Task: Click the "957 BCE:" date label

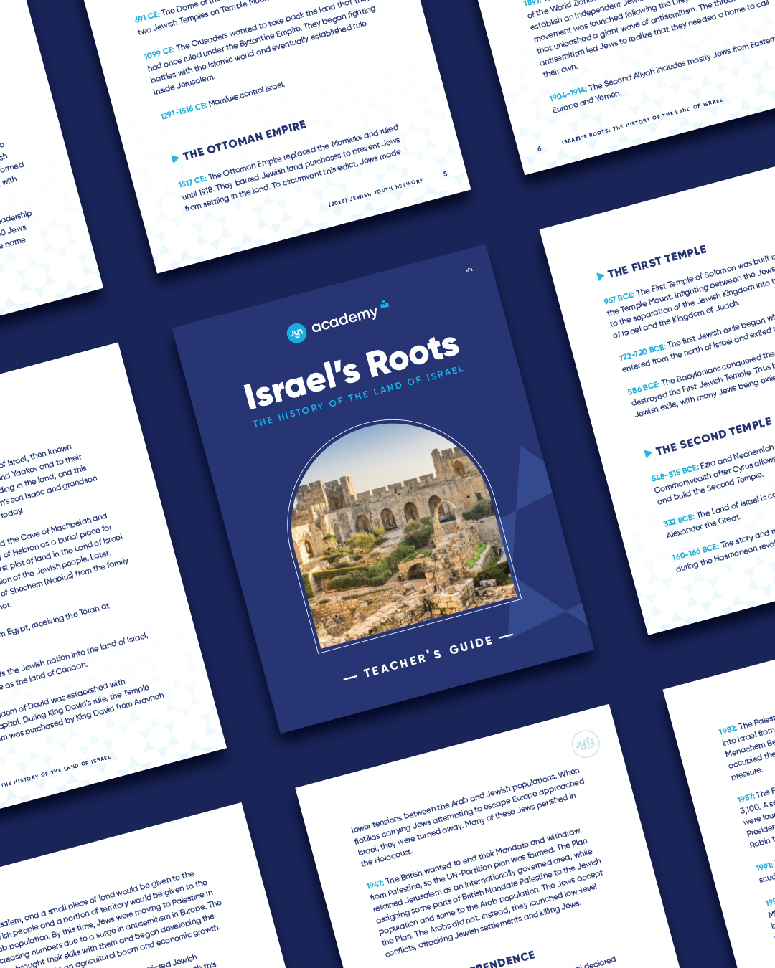Action: tap(619, 297)
